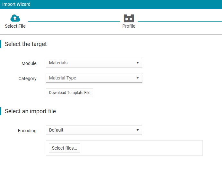Open the Category dropdown showing Material Type

point(94,78)
